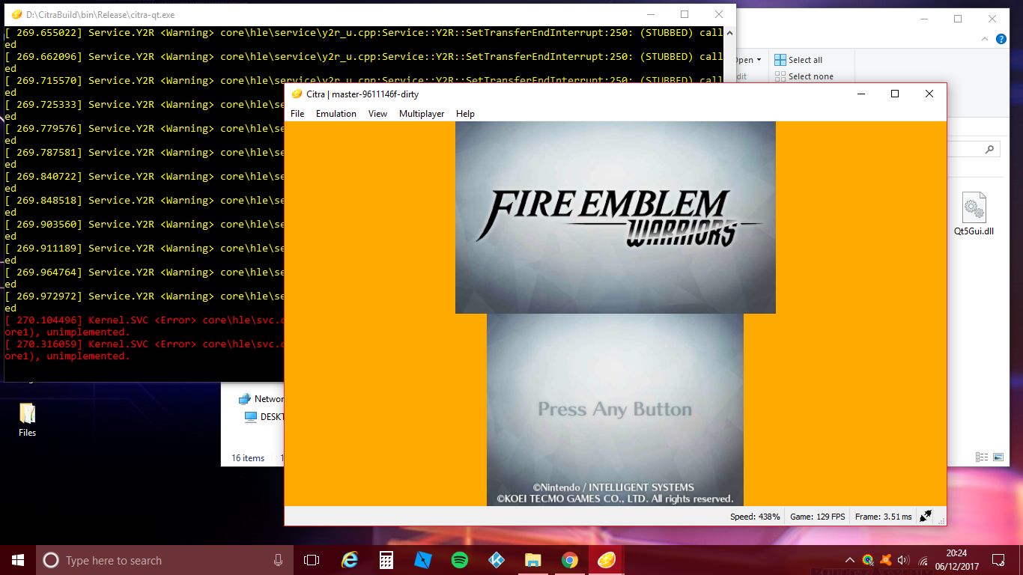Open the Calculator taskbar icon
This screenshot has height=575, width=1023.
[386, 560]
